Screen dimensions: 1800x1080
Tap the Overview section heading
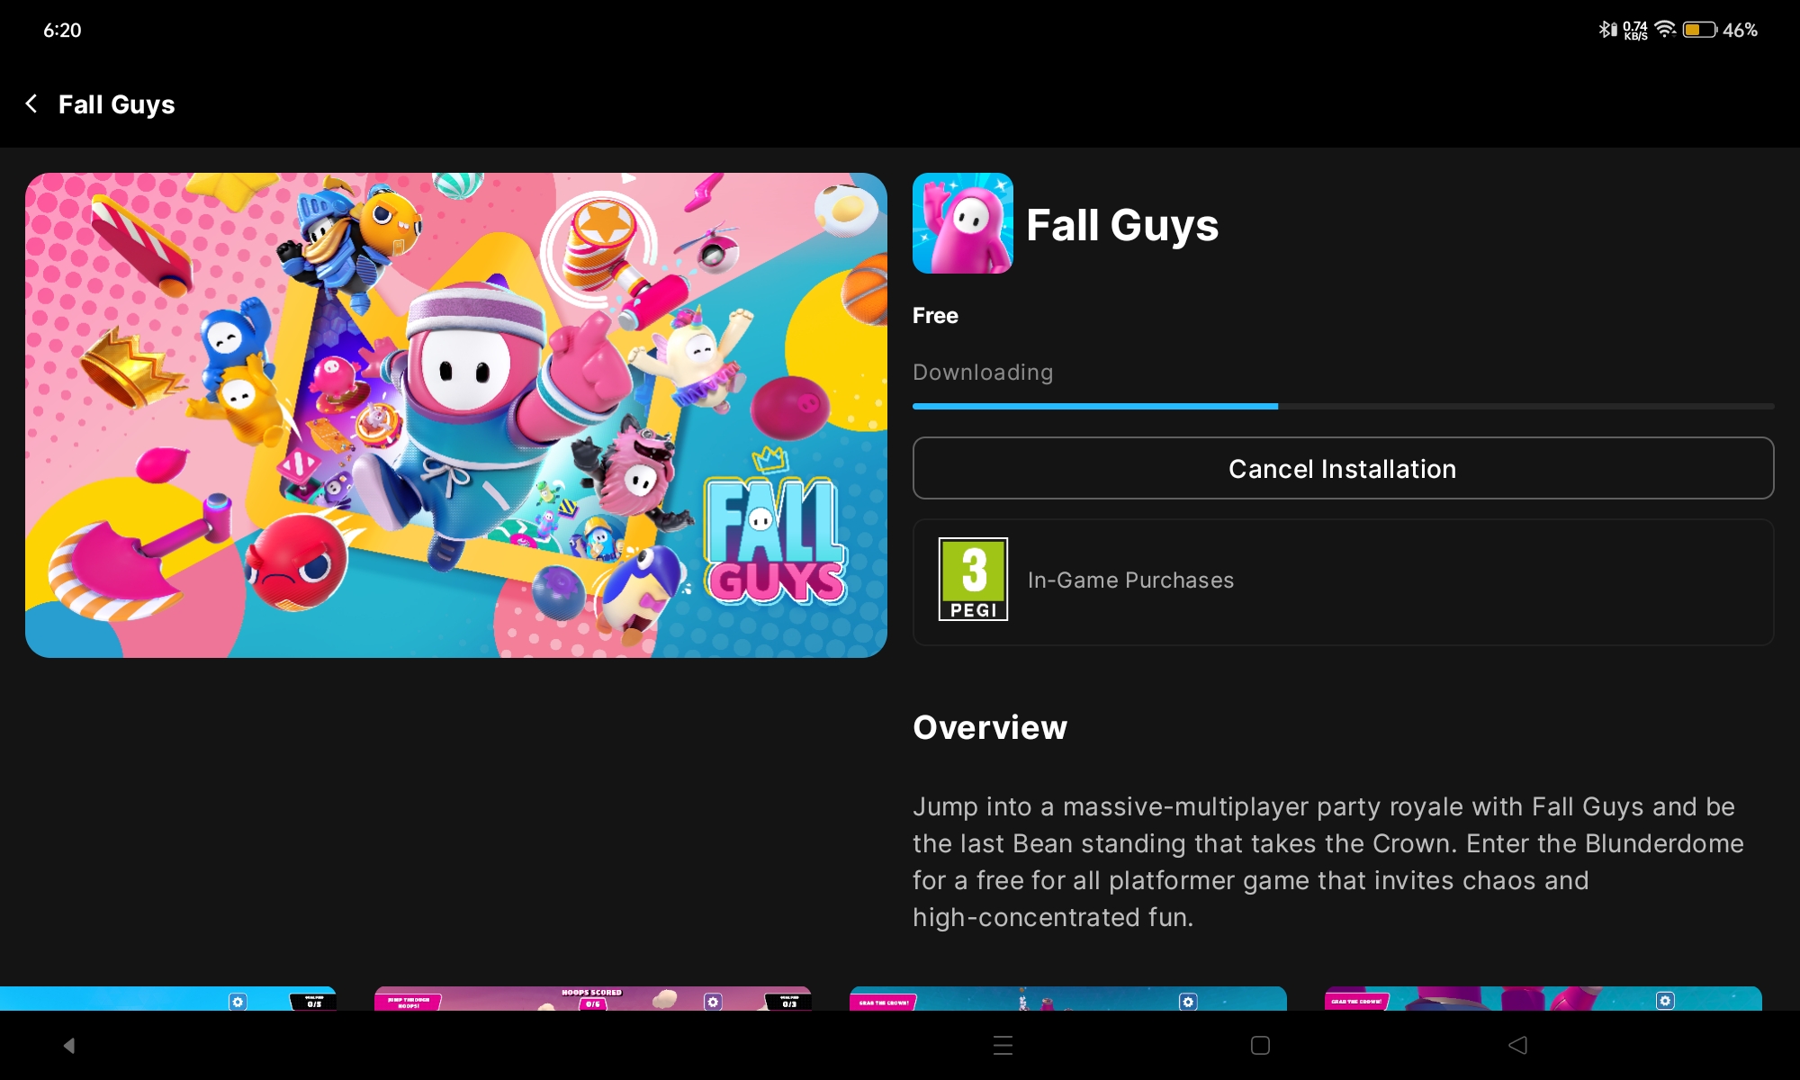point(989,727)
